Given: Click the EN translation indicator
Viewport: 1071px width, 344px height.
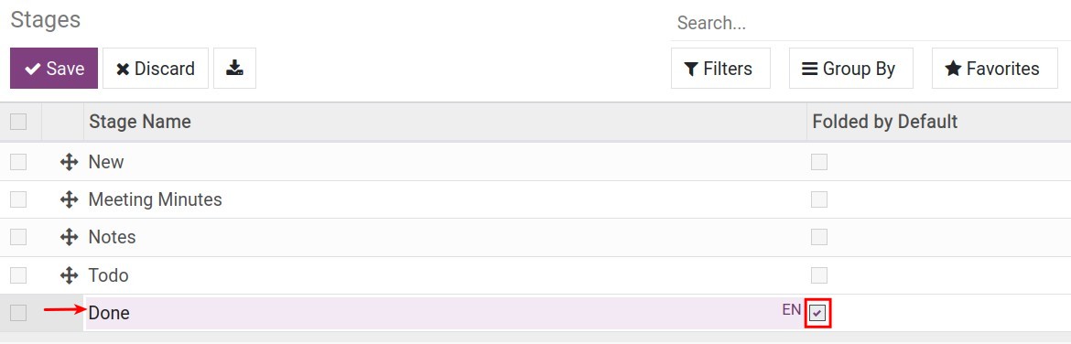Looking at the screenshot, I should 791,310.
